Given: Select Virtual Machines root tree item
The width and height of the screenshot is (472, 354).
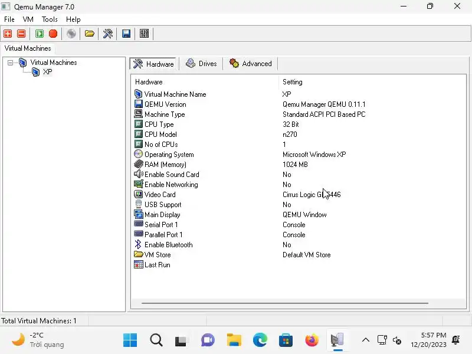Looking at the screenshot, I should point(54,63).
